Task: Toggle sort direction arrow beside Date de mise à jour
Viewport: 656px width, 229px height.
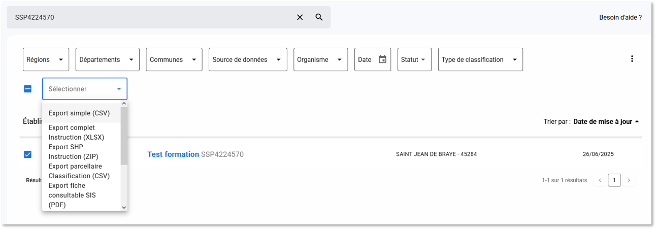Action: tap(637, 122)
